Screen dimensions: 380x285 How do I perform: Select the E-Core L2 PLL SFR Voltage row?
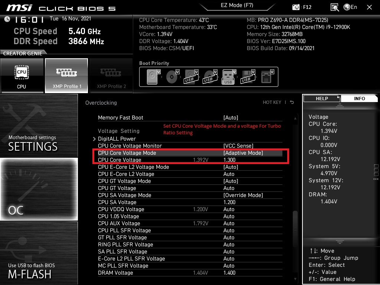190,258
